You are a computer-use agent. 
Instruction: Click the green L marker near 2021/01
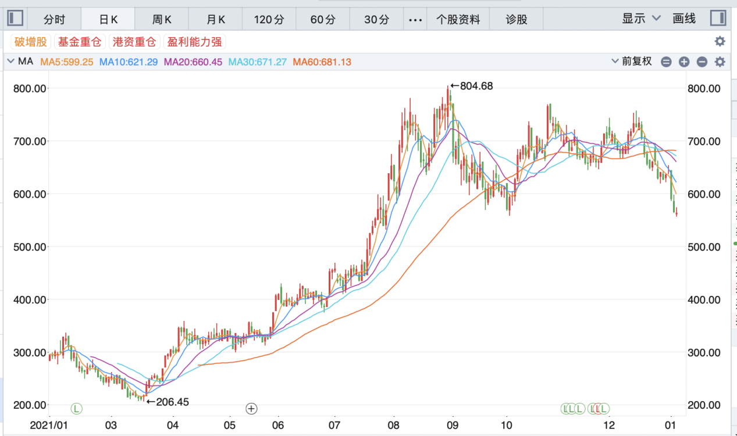coord(77,409)
